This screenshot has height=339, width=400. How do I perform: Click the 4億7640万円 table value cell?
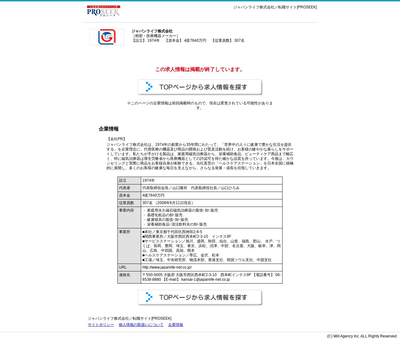click(x=212, y=196)
